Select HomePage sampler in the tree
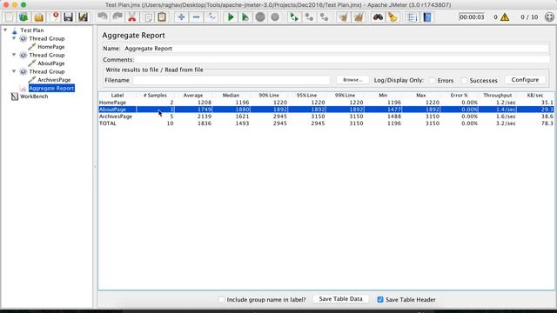The width and height of the screenshot is (557, 313). (51, 47)
